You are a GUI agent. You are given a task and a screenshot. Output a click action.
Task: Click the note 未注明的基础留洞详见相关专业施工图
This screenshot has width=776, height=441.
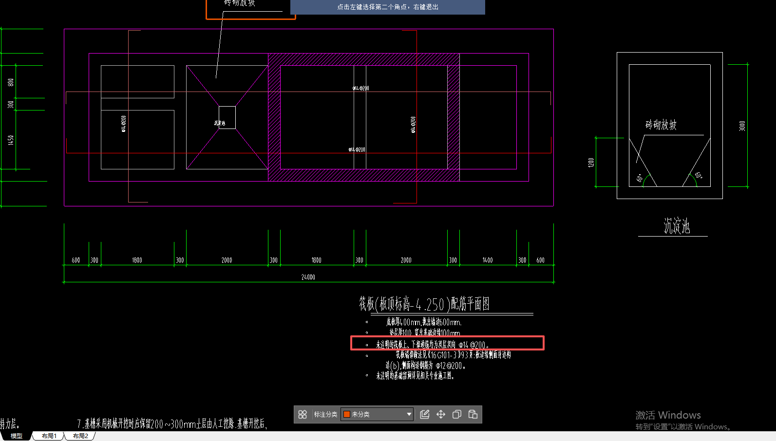click(x=415, y=376)
